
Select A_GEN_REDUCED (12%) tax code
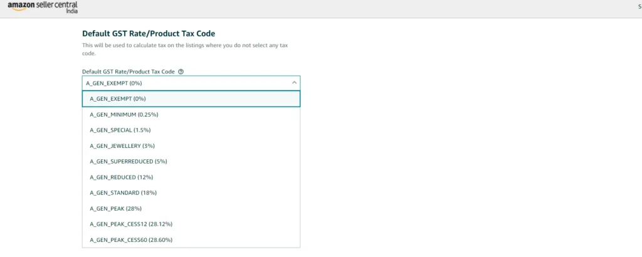pyautogui.click(x=121, y=177)
